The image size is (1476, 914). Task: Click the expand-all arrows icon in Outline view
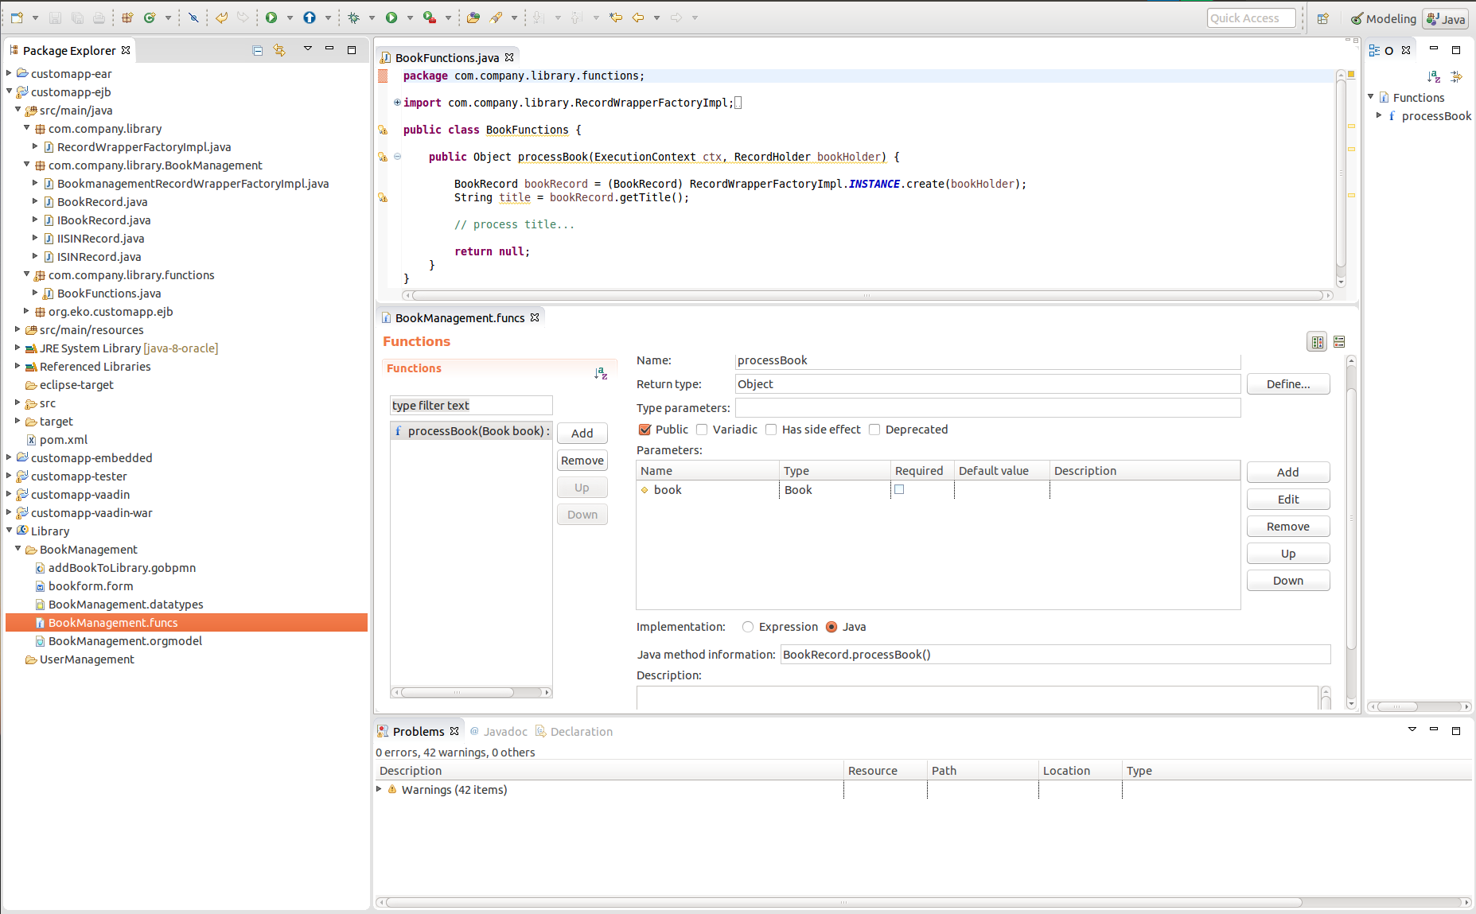click(1456, 76)
